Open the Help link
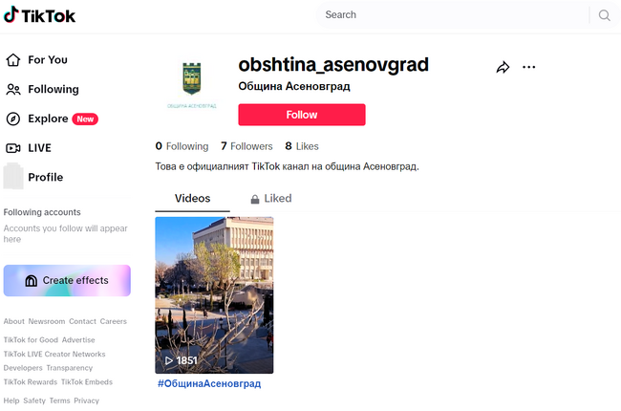 coord(11,400)
